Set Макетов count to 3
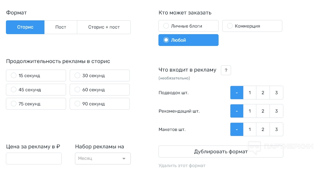The width and height of the screenshot is (330, 172). pos(276,129)
